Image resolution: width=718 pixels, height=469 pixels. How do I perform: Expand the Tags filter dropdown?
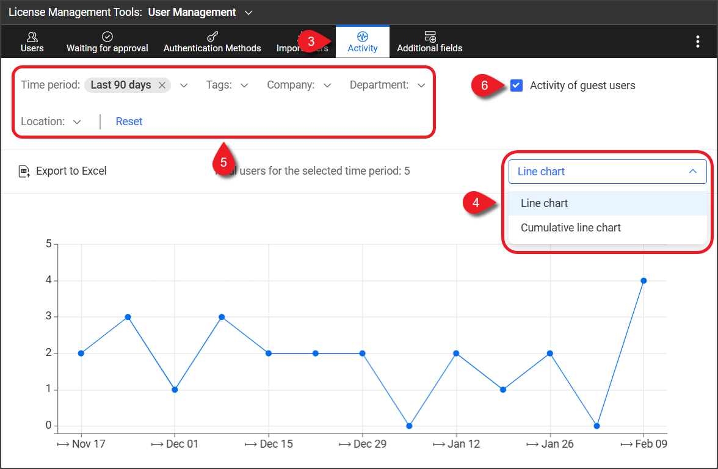244,85
